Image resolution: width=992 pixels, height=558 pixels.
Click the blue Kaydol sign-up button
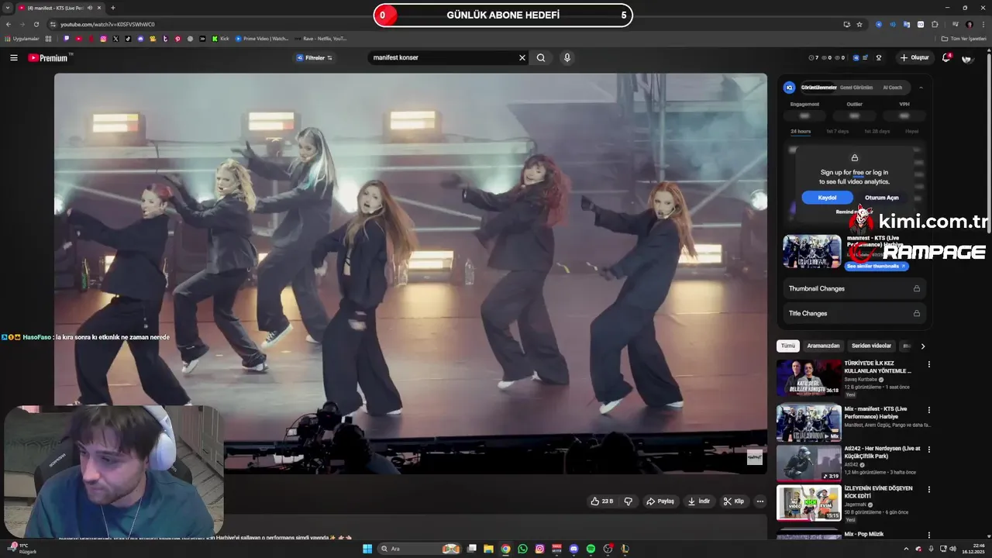click(x=828, y=198)
